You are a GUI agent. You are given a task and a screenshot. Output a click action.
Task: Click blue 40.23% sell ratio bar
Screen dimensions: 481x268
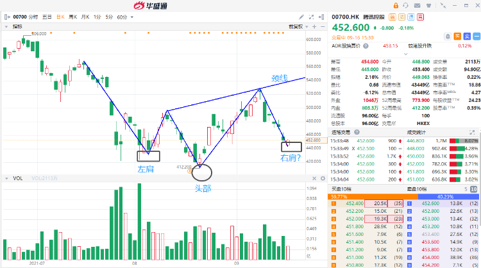(448, 197)
